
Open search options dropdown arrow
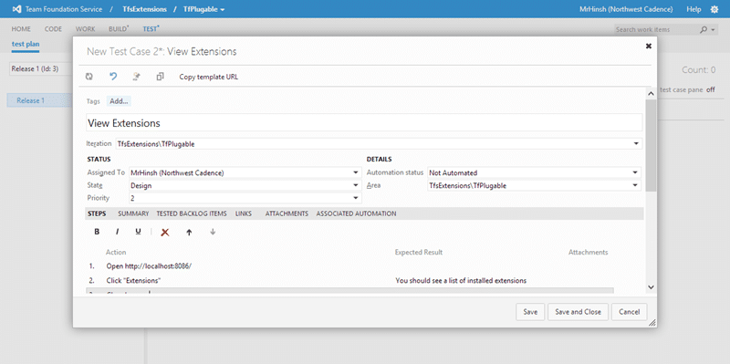714,29
